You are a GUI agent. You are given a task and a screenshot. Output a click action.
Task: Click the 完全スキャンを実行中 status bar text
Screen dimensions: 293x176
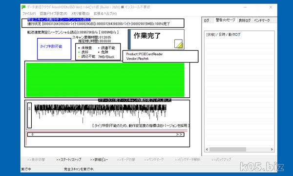pos(79,169)
